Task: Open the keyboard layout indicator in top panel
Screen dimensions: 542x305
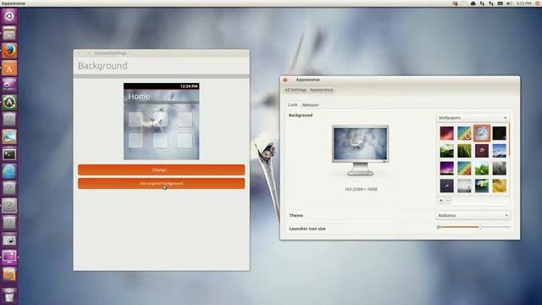Action: pyautogui.click(x=501, y=3)
